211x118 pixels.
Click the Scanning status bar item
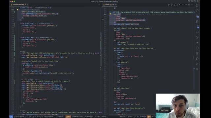(59, 117)
